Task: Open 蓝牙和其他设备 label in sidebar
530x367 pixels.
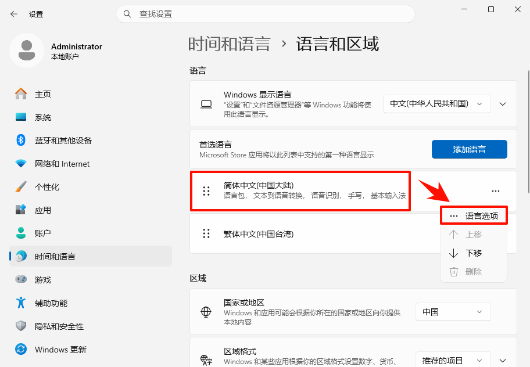Action: 63,141
